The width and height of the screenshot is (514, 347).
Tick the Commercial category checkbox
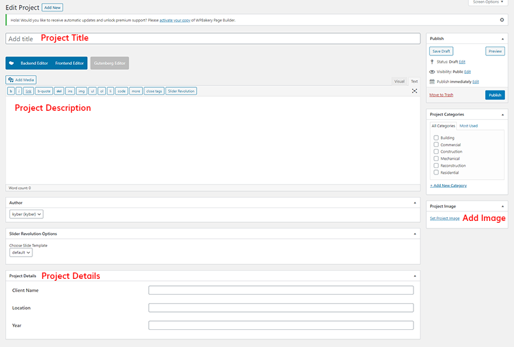coord(436,145)
